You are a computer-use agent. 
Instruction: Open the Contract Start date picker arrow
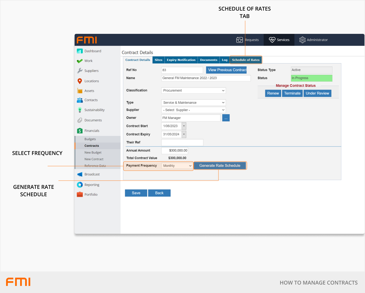184,126
